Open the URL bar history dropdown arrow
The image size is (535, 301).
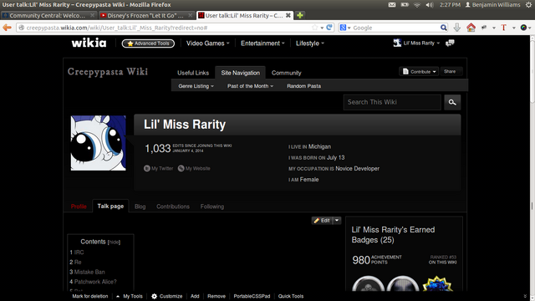click(322, 28)
